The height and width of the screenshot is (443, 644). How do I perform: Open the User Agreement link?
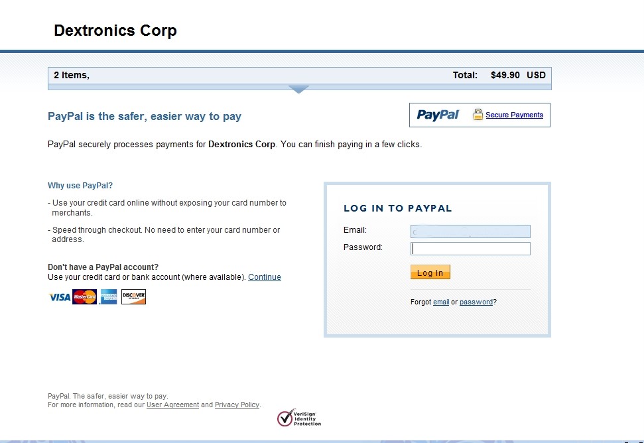(172, 405)
